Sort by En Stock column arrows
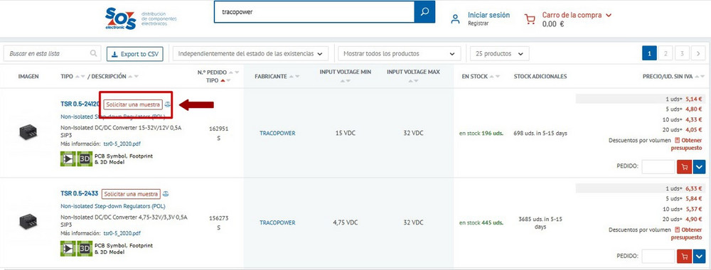The image size is (711, 270). click(495, 77)
